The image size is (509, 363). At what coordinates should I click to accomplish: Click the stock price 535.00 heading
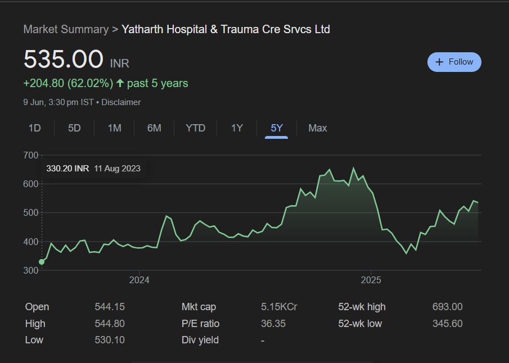click(64, 59)
